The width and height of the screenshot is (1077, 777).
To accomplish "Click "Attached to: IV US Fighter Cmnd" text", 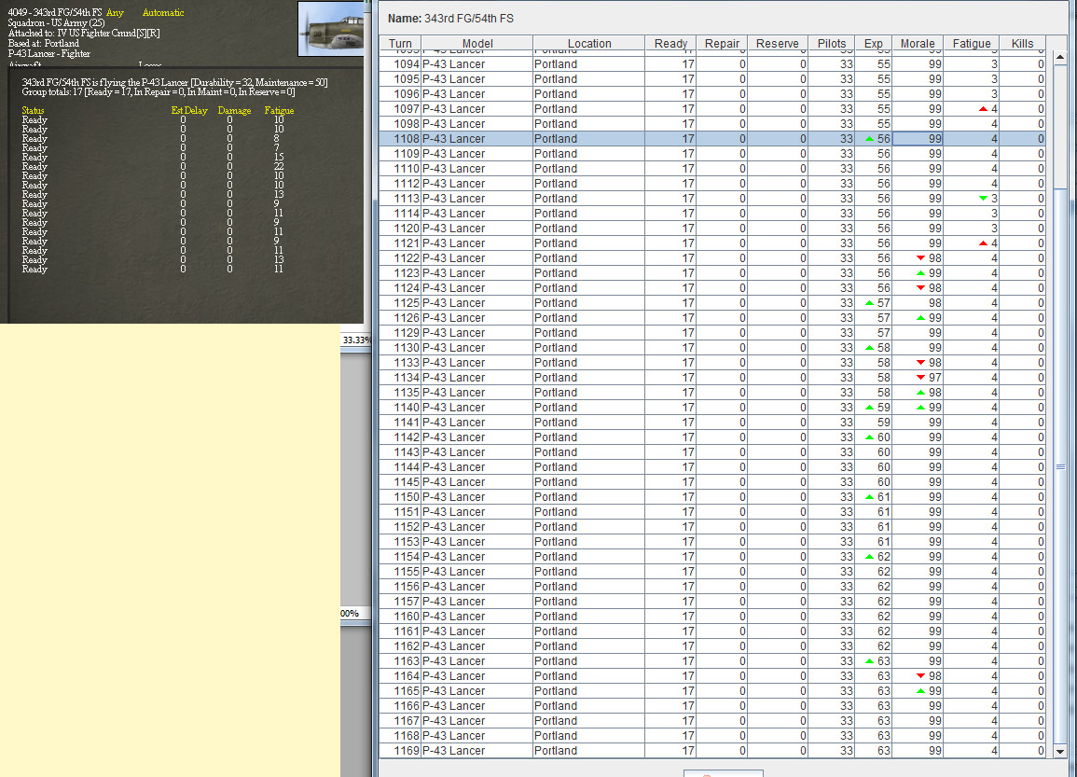I will tap(84, 33).
